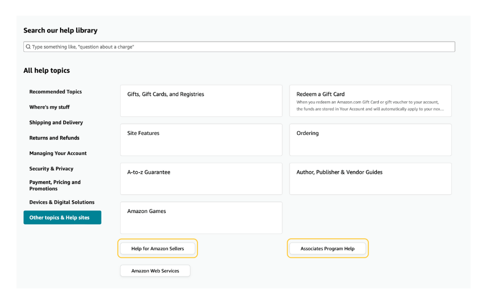Open the Amazon Games card
Image resolution: width=487 pixels, height=304 pixels.
click(x=201, y=218)
